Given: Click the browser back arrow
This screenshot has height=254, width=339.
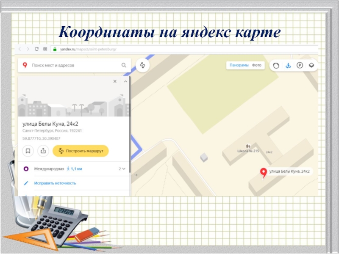Looking at the screenshot, I should click(x=20, y=49).
